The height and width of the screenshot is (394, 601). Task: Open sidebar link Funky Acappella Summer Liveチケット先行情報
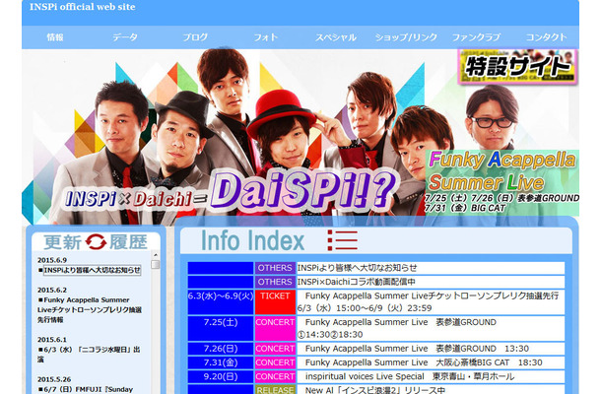point(90,309)
